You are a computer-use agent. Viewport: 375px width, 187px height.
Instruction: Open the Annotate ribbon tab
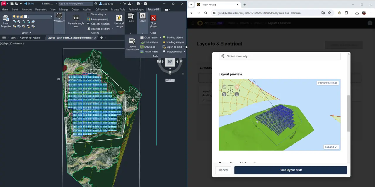27,9
